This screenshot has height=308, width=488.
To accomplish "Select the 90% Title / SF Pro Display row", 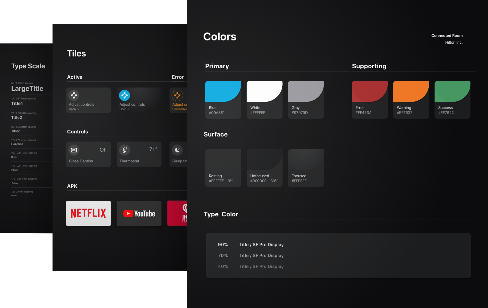I will [x=251, y=245].
